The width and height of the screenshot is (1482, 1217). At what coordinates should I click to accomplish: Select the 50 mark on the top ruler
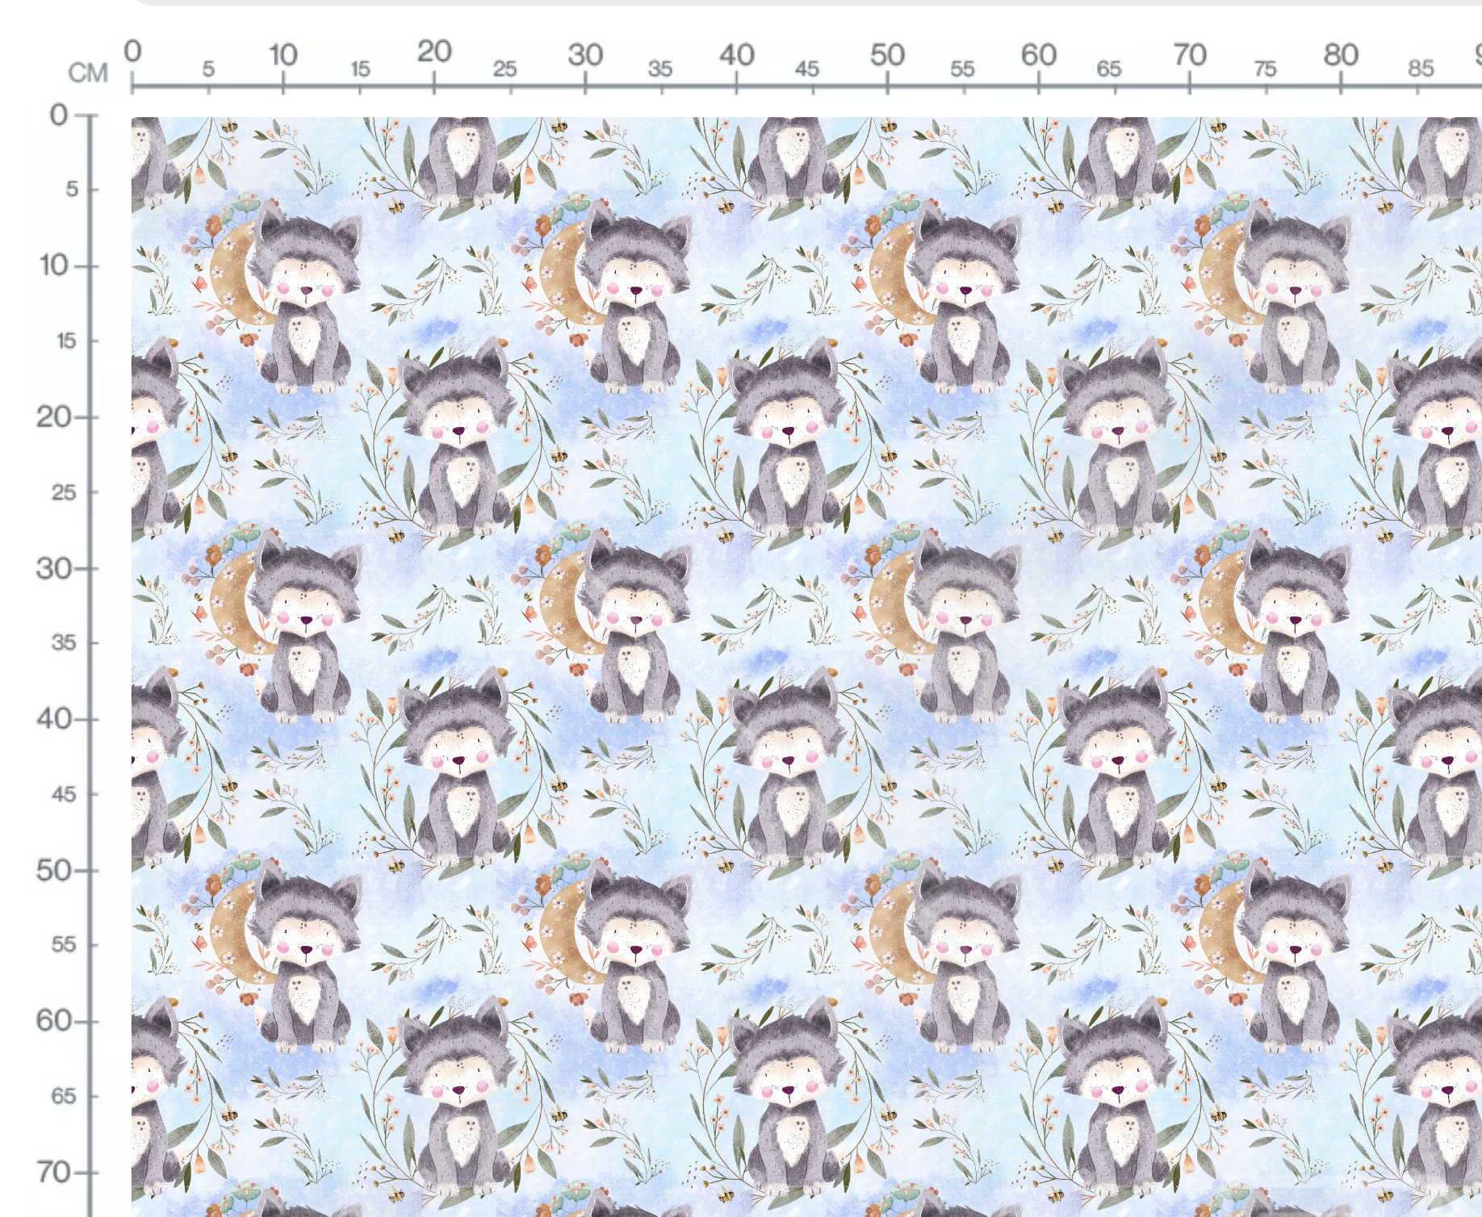(x=887, y=55)
